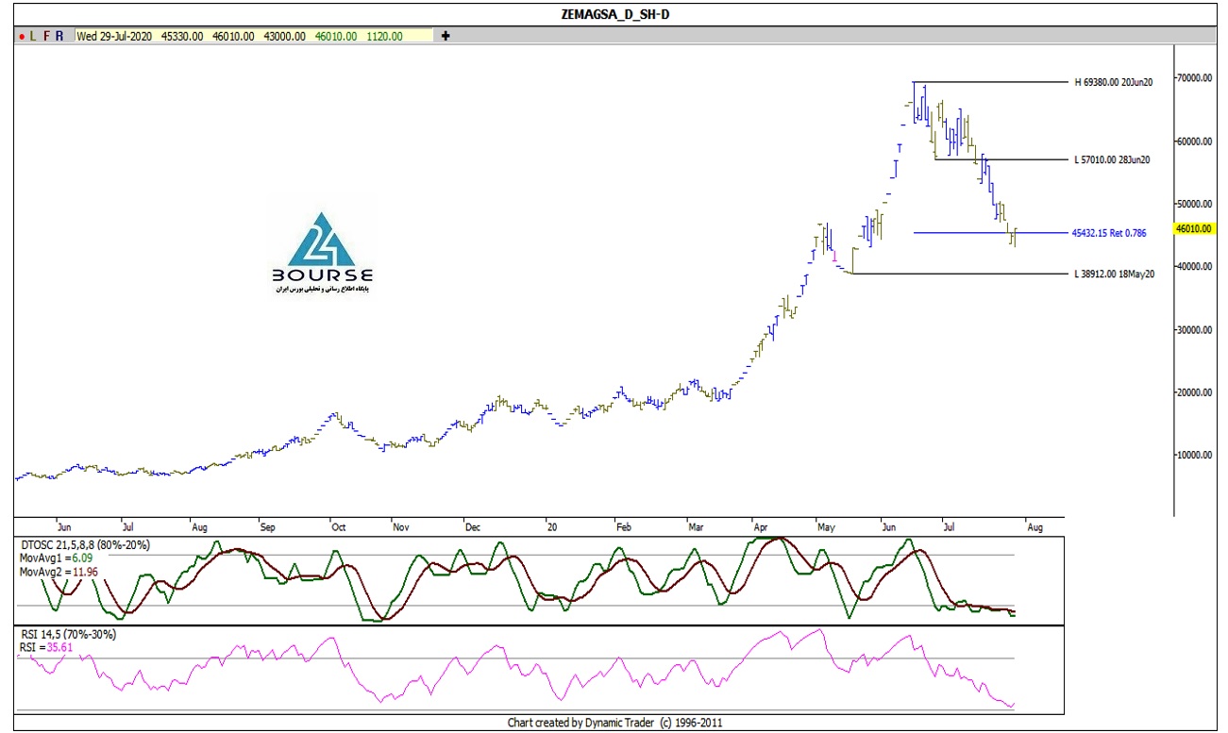
Task: Select the 45432.15 Ret 0.786 retracement label
Action: (x=1108, y=233)
